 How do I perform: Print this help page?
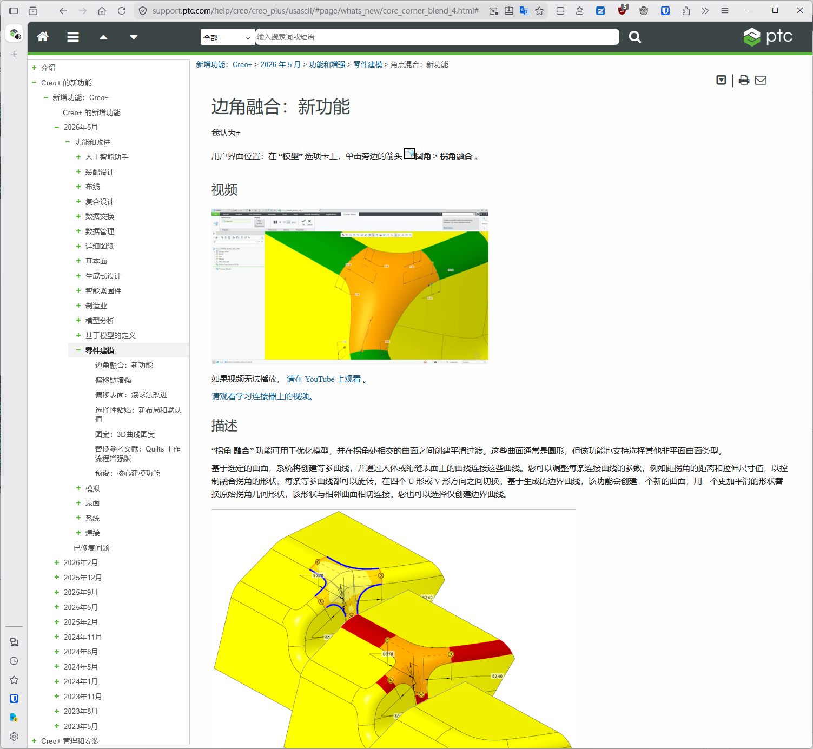coord(744,80)
